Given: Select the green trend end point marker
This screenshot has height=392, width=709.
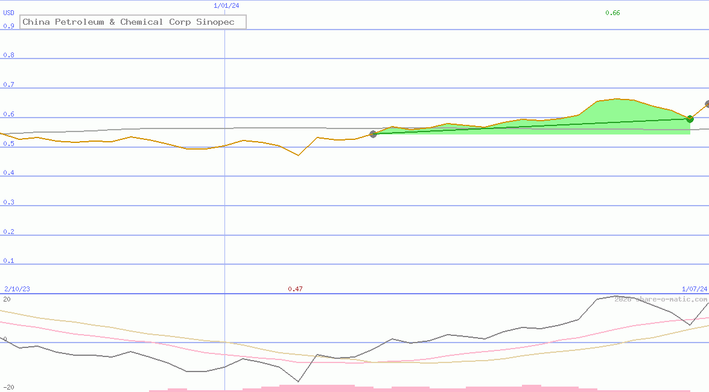Looking at the screenshot, I should click(x=690, y=119).
